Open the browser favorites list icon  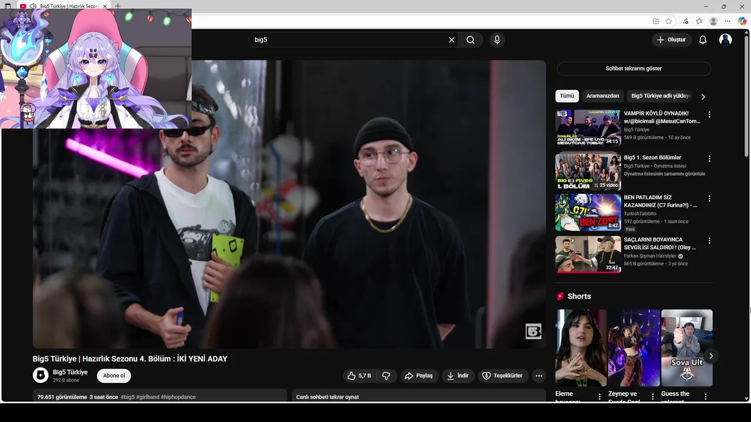click(699, 21)
